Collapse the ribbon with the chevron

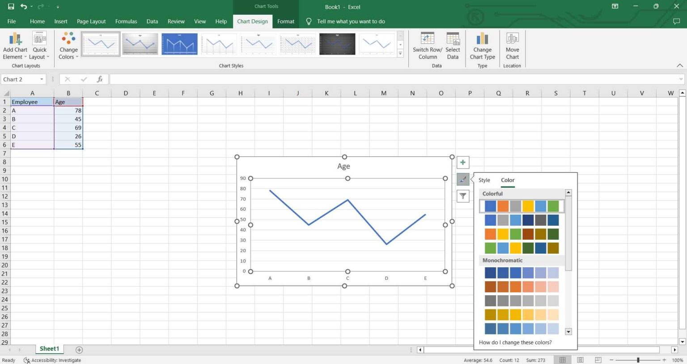click(x=679, y=65)
